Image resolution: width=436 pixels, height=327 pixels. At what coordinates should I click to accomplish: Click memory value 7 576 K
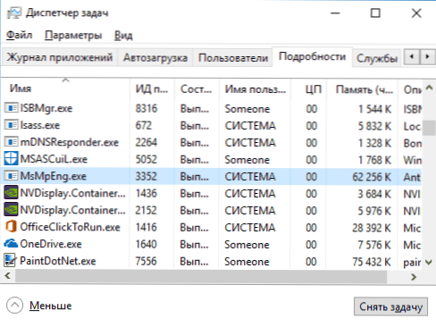374,245
